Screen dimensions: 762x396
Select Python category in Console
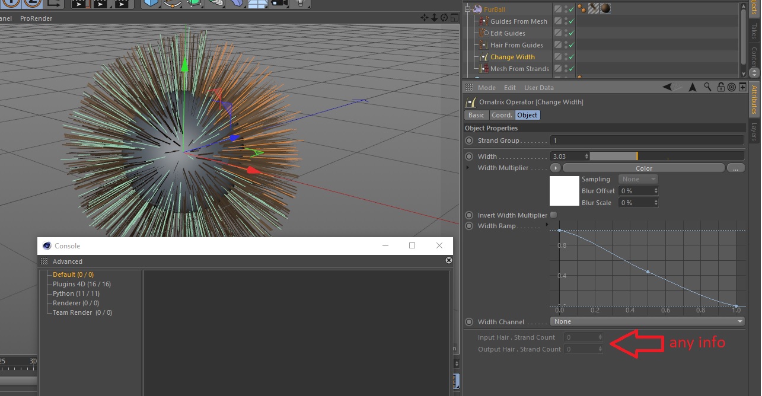coord(76,293)
